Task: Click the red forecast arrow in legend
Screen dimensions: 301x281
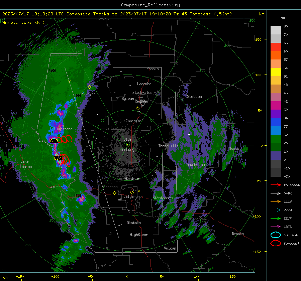Action: point(276,185)
